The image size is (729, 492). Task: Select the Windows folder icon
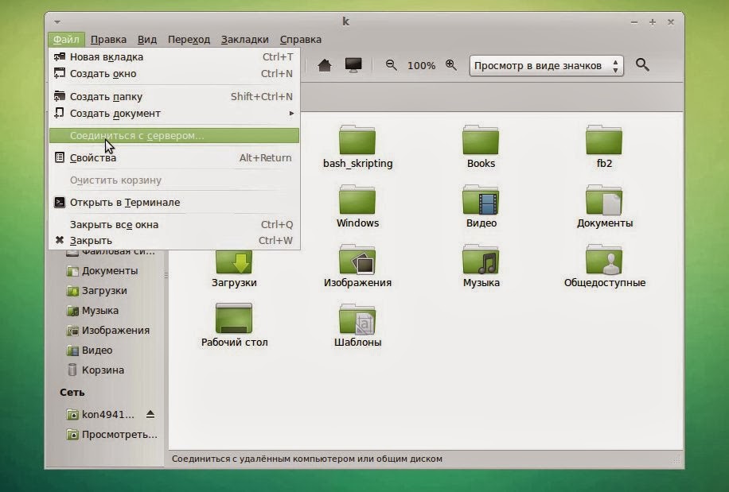coord(357,200)
